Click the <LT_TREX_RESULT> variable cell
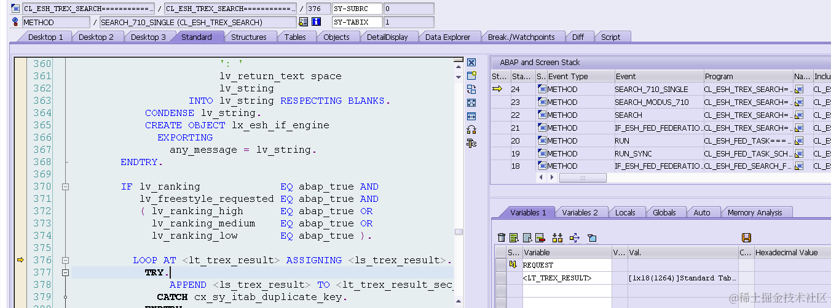Image resolution: width=831 pixels, height=308 pixels. 566,278
